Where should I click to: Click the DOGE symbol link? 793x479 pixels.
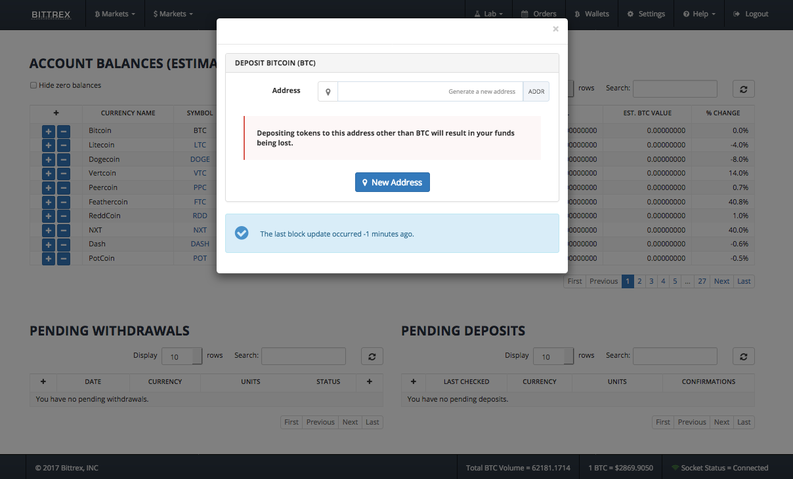pyautogui.click(x=200, y=159)
